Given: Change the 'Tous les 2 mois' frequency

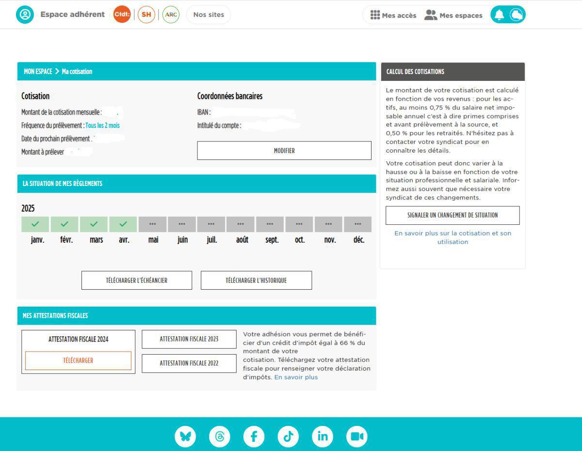Looking at the screenshot, I should [x=103, y=125].
